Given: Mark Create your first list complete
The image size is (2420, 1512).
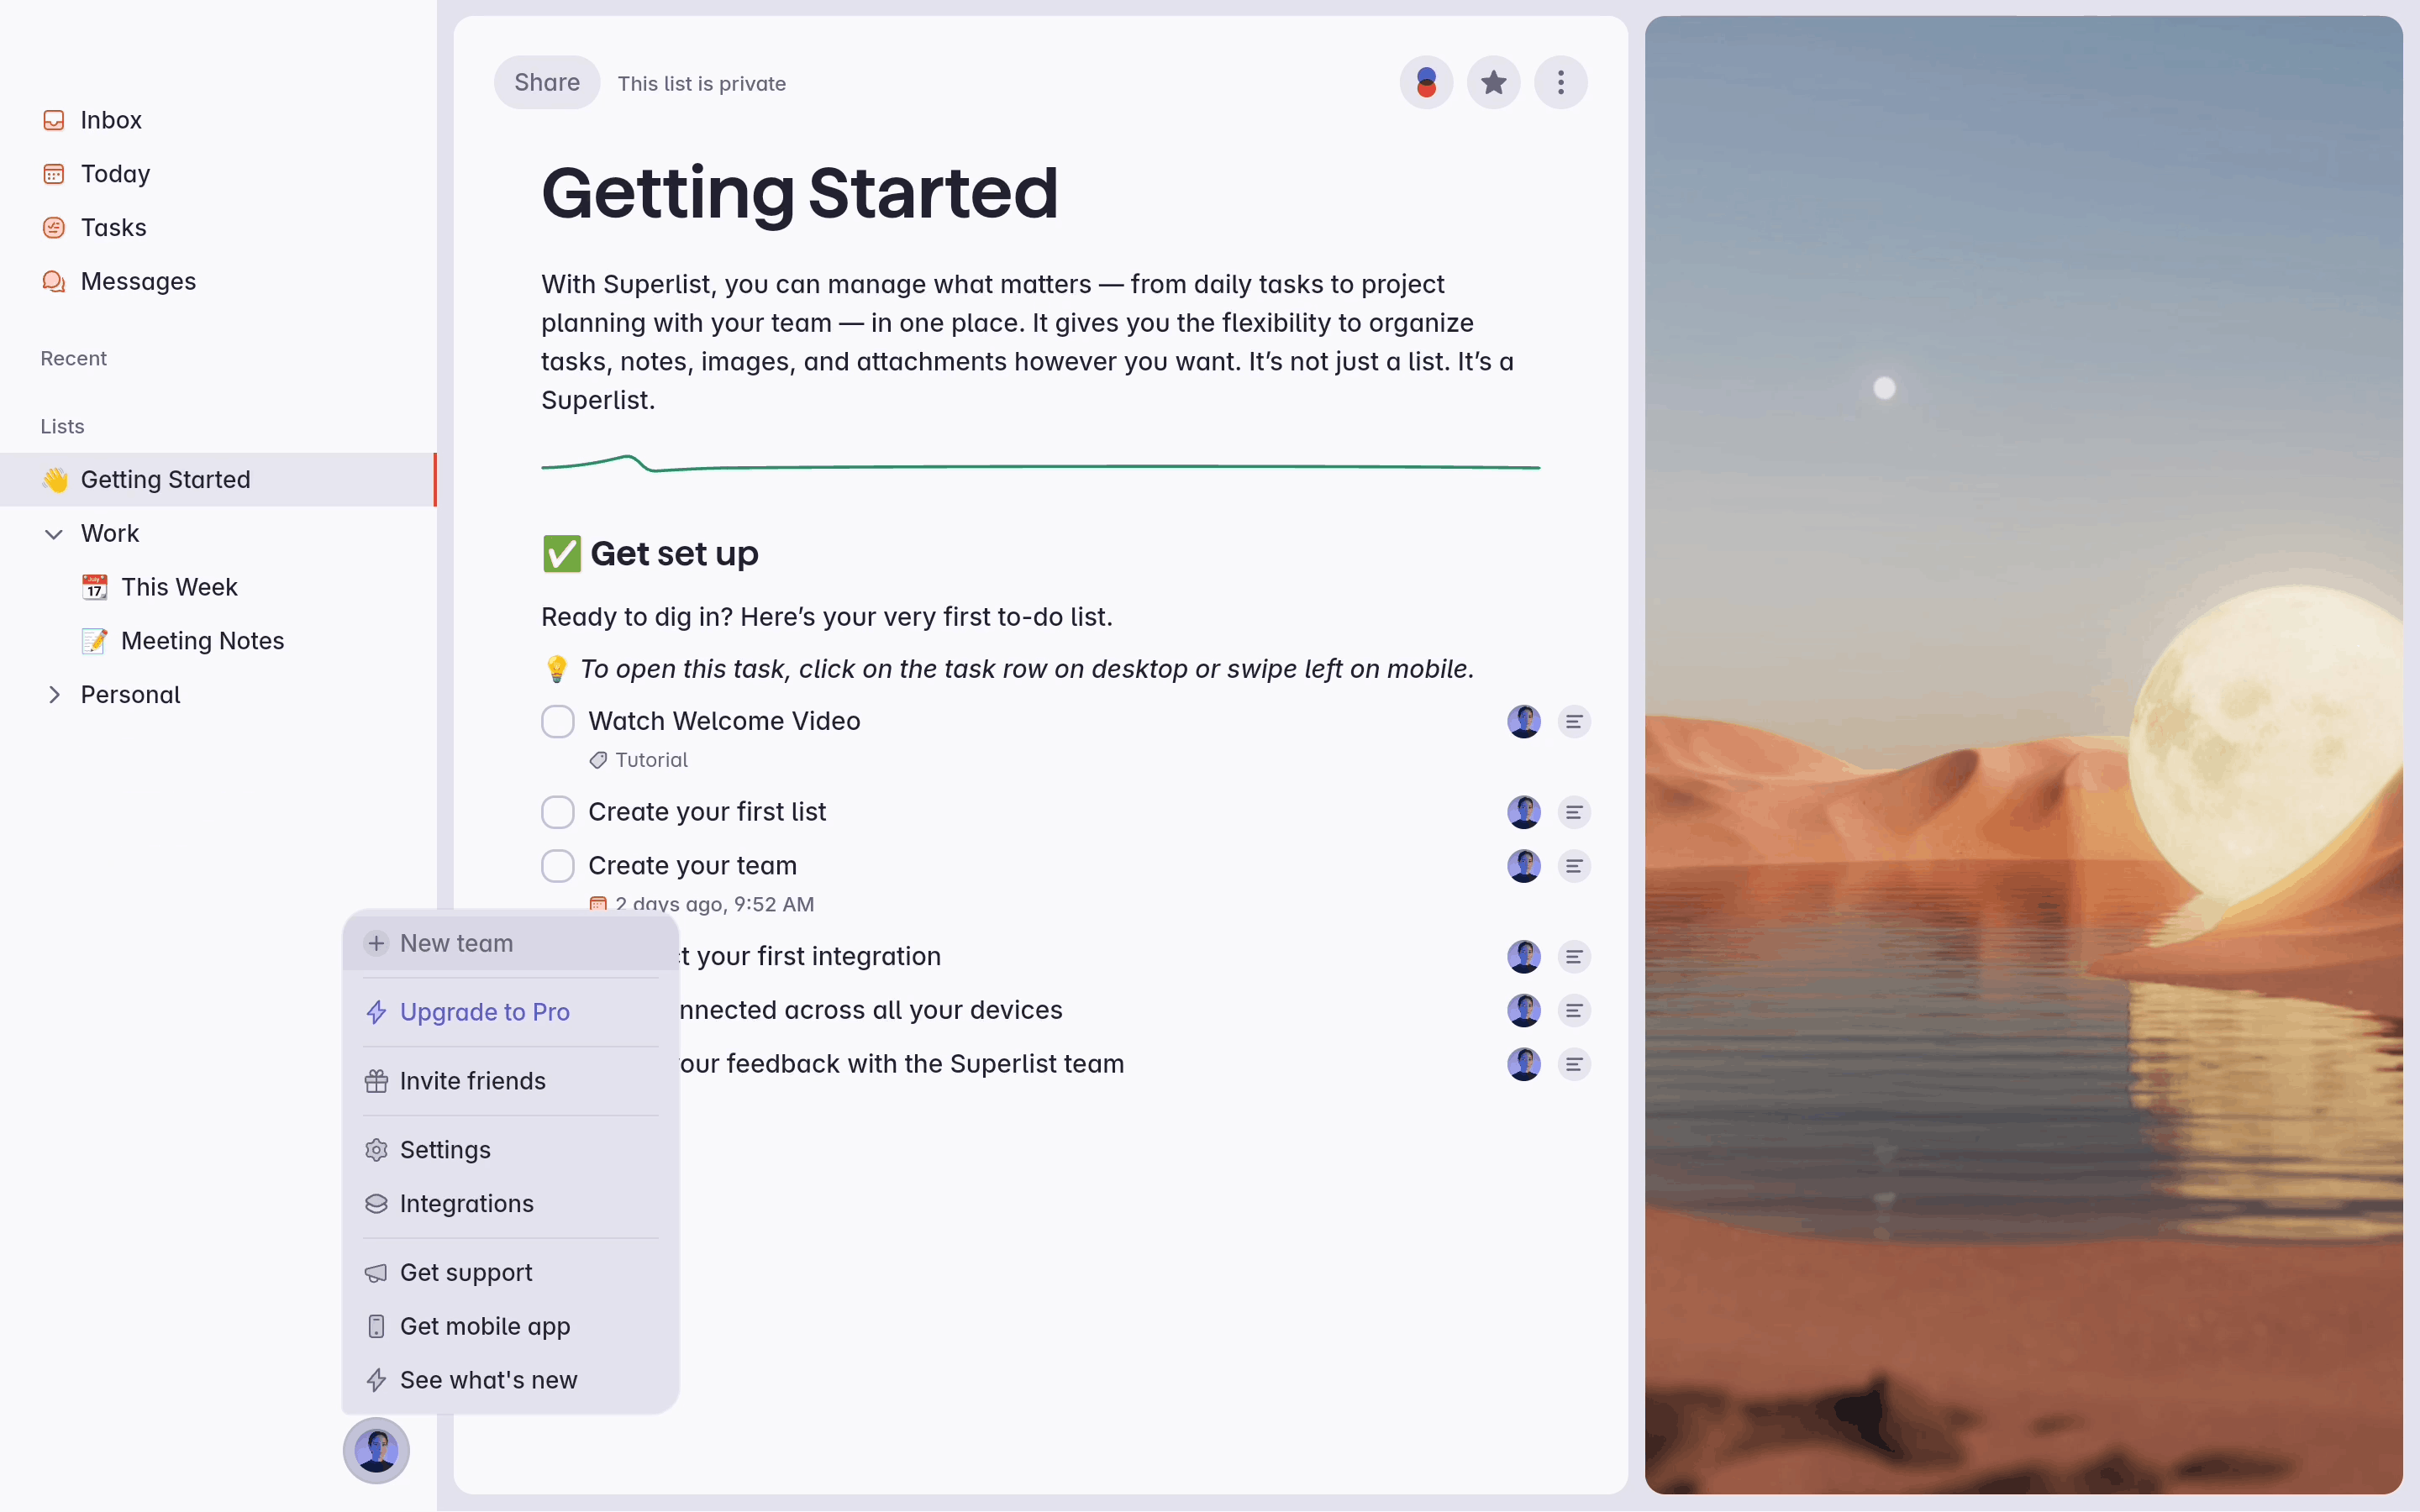Looking at the screenshot, I should [x=558, y=812].
